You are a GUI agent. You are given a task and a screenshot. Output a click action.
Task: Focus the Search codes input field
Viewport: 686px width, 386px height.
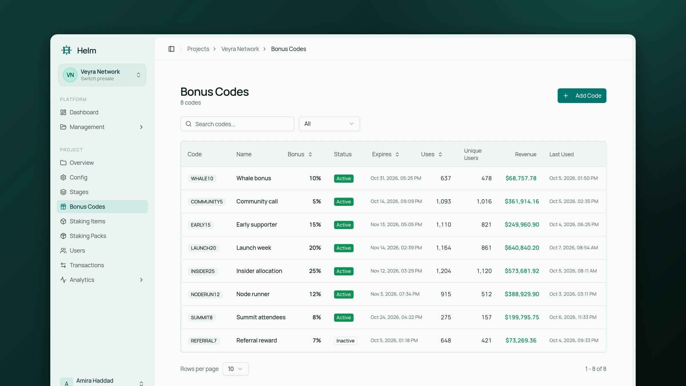tap(237, 124)
